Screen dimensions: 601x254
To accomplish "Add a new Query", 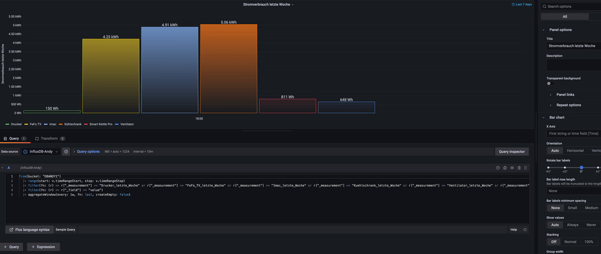I will [x=12, y=246].
